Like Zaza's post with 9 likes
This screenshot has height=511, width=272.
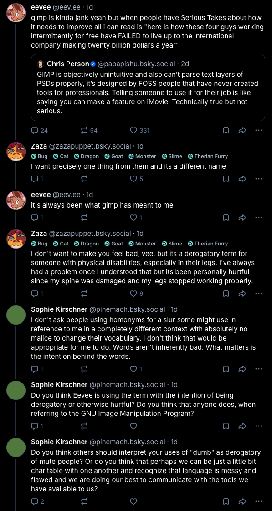click(137, 293)
